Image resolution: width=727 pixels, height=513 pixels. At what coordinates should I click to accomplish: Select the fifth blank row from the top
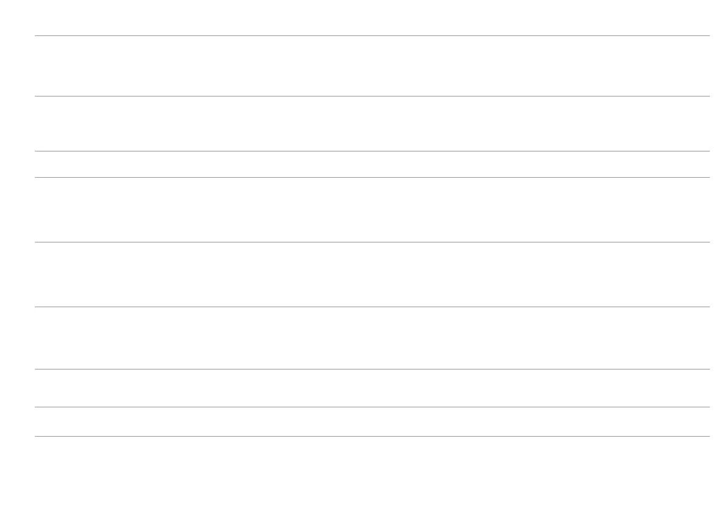[x=372, y=274]
